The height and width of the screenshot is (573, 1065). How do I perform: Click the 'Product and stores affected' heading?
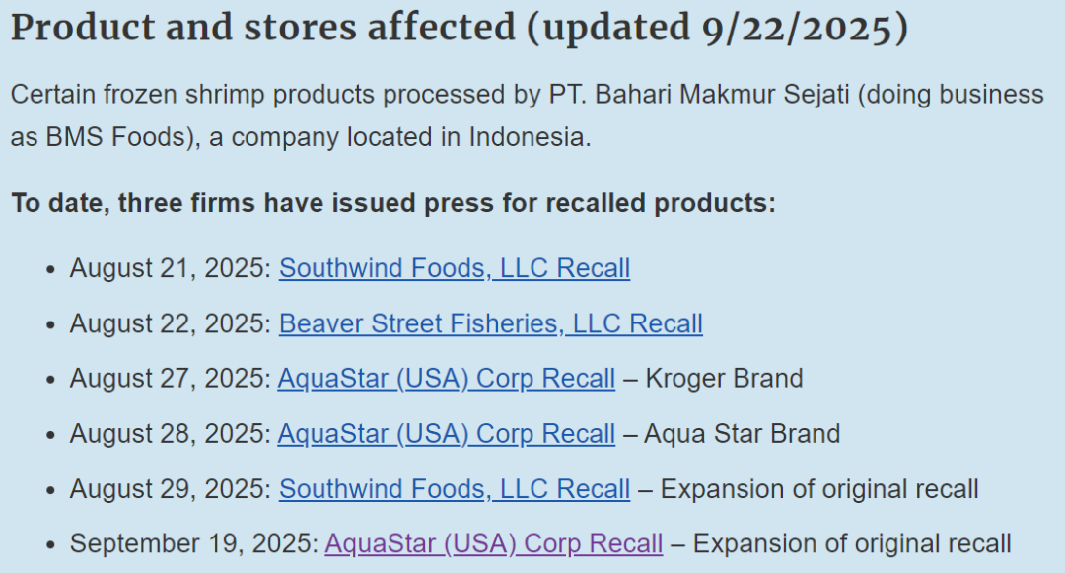tap(263, 28)
